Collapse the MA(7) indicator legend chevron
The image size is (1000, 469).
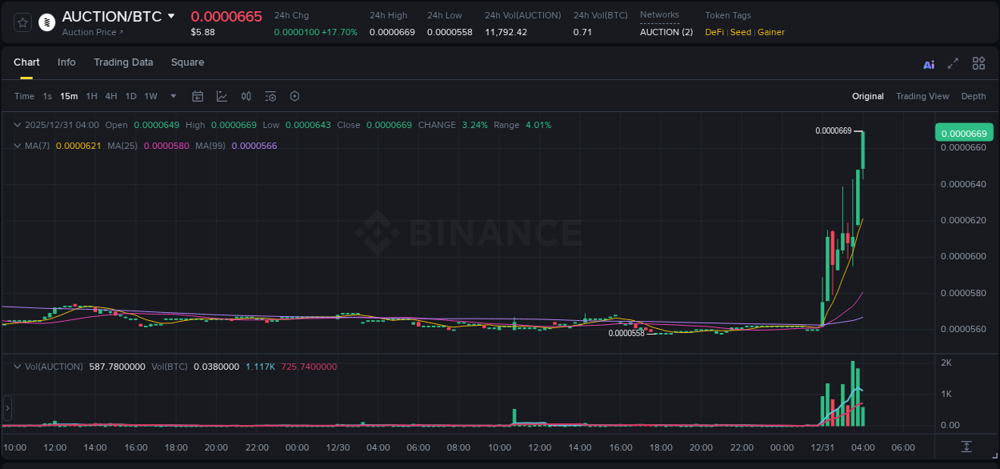pos(18,146)
